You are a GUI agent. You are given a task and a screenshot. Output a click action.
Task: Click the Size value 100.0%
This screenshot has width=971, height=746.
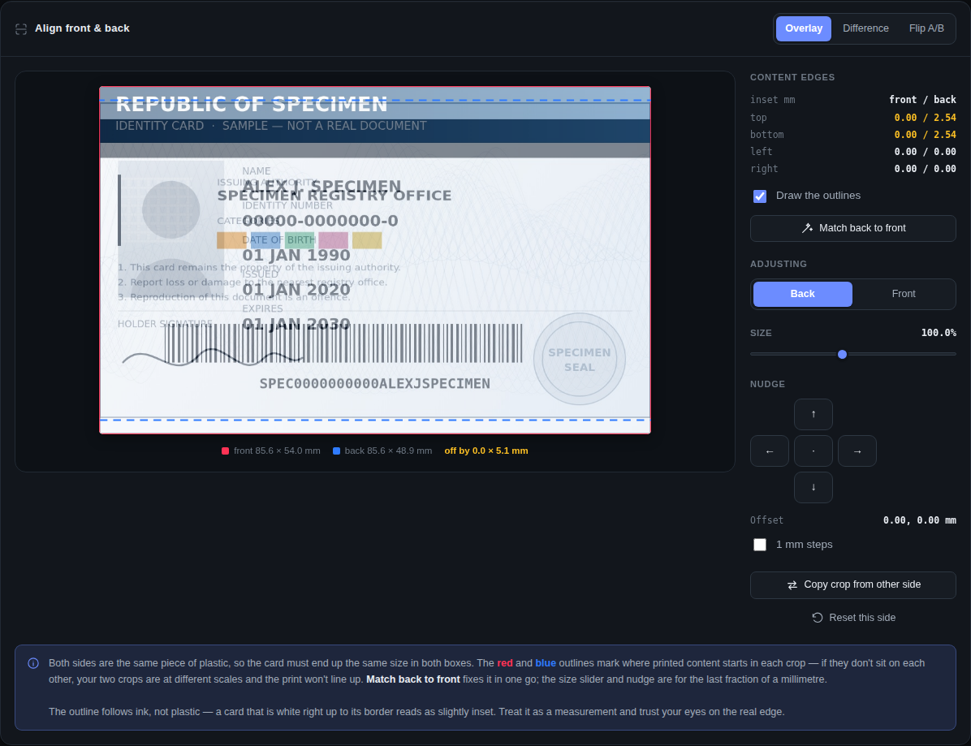[939, 333]
